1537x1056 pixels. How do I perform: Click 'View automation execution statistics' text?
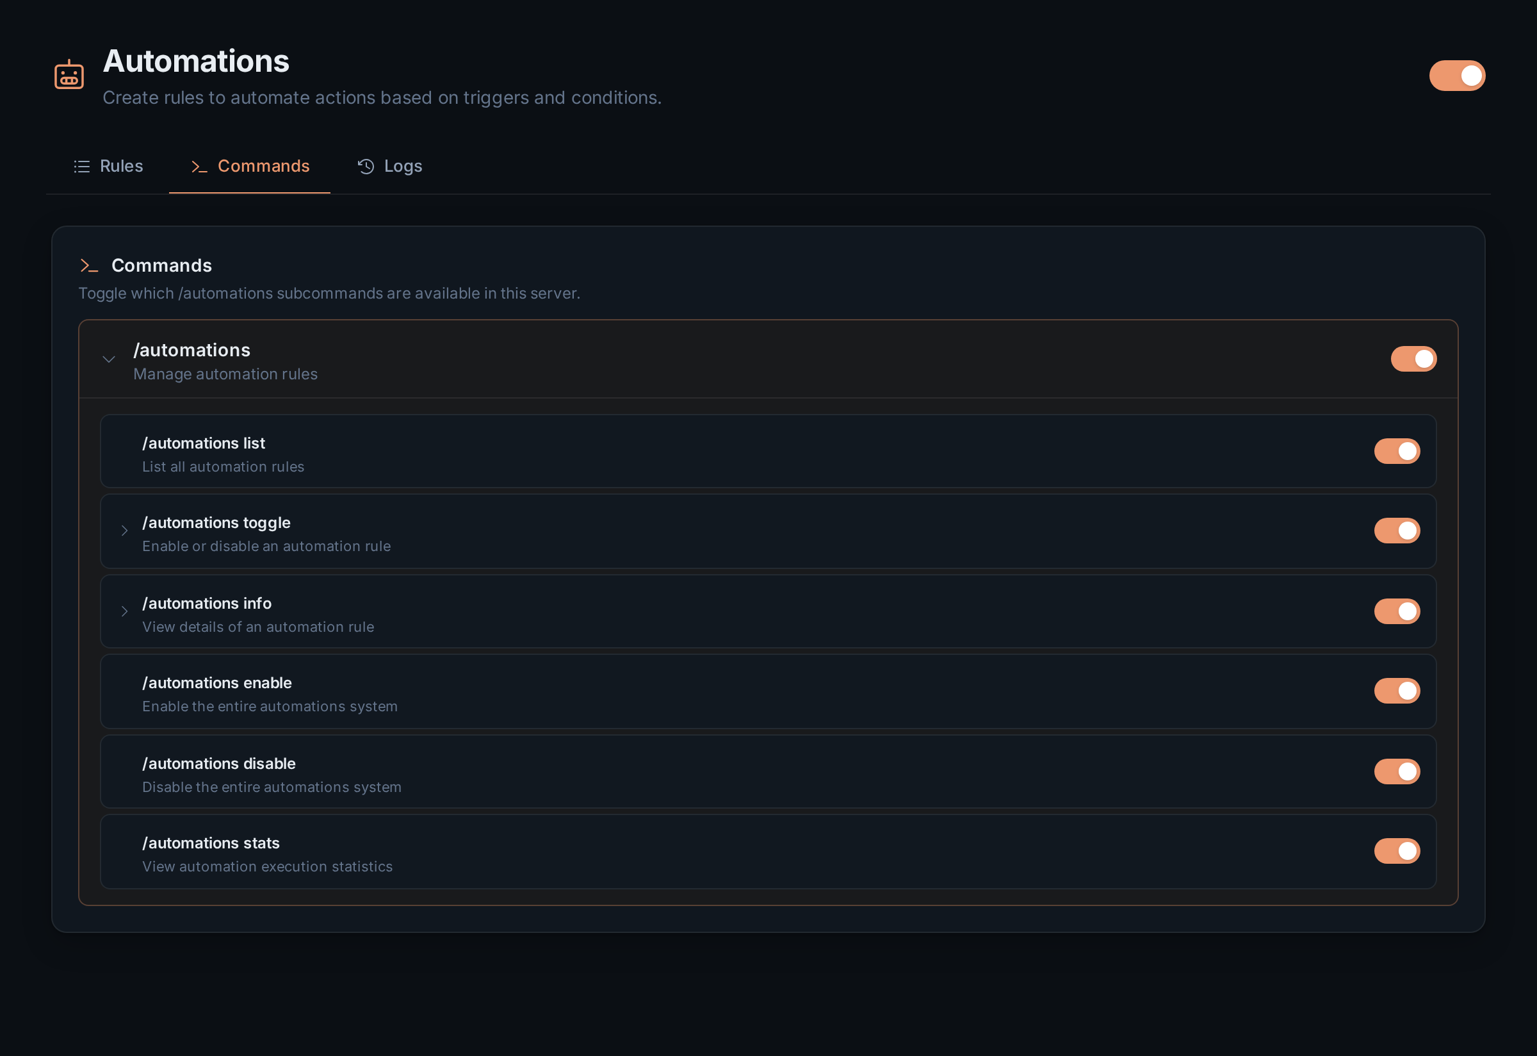click(267, 867)
